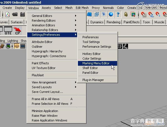Click the snap to grids magnet icon
This screenshot has height=127, width=167.
[x=144, y=14]
